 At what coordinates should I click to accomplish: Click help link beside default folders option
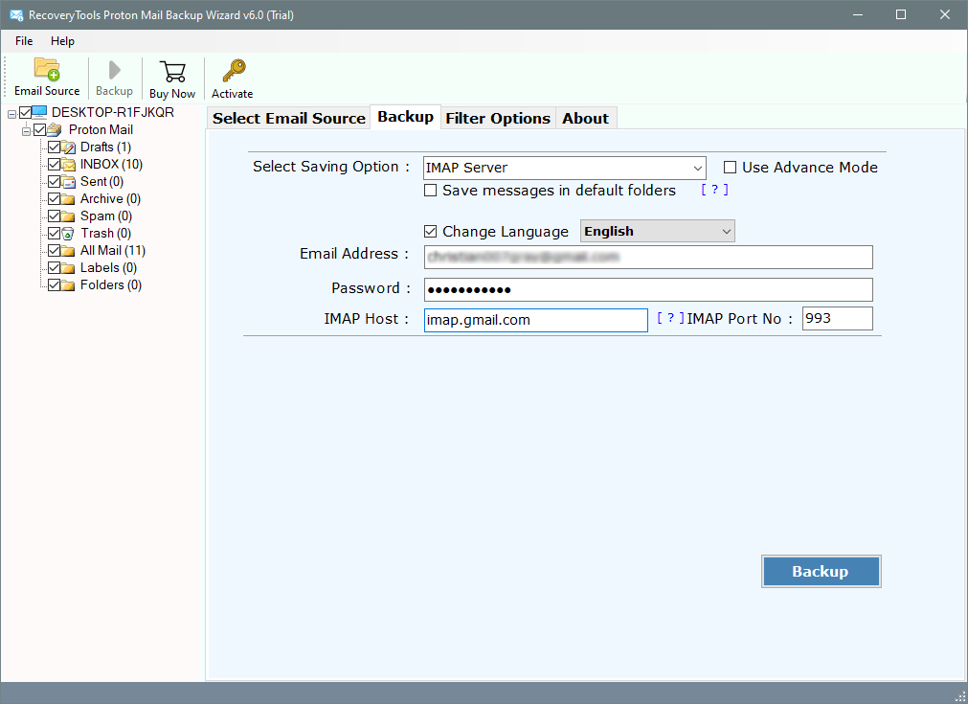point(714,190)
